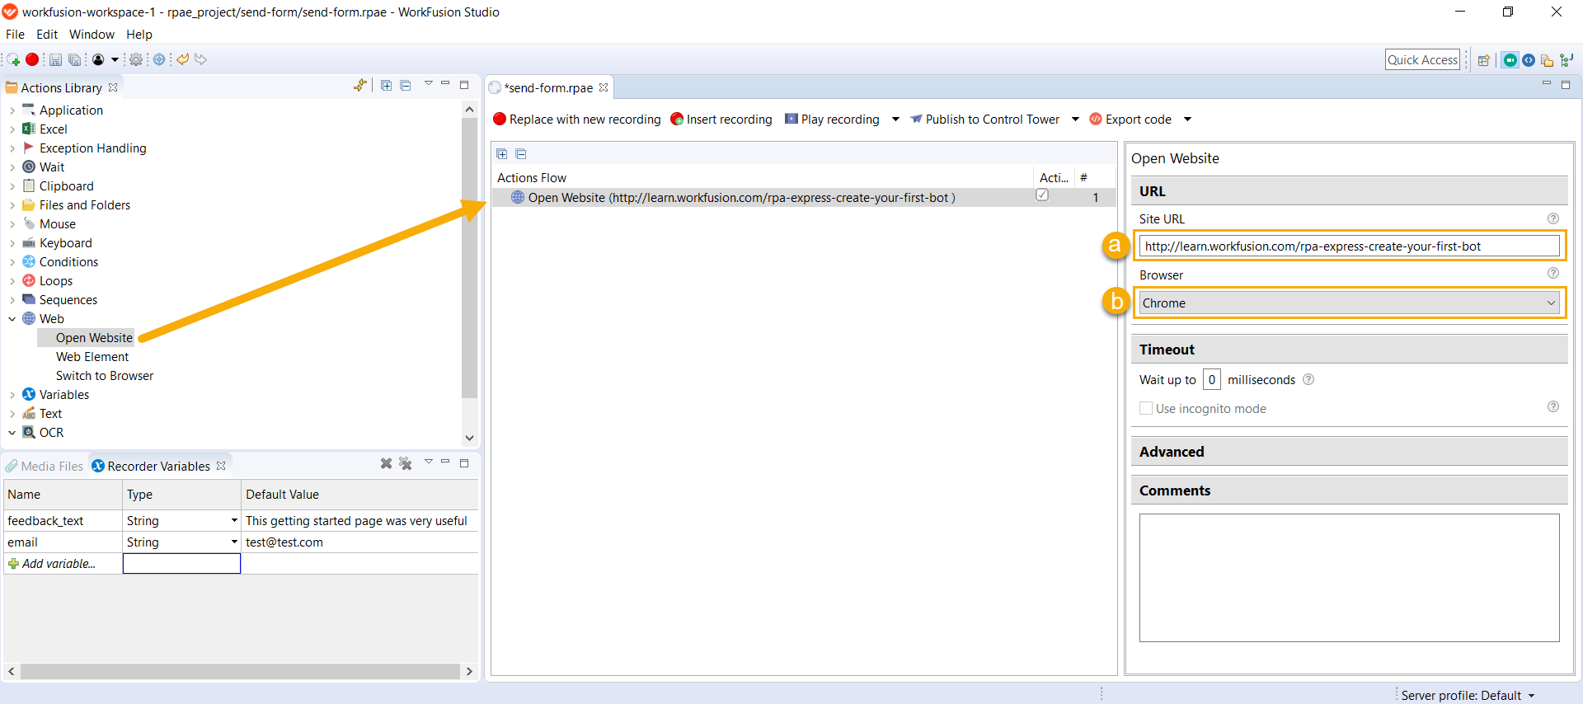This screenshot has height=704, width=1583.
Task: Click Insert recording button
Action: coord(721,120)
